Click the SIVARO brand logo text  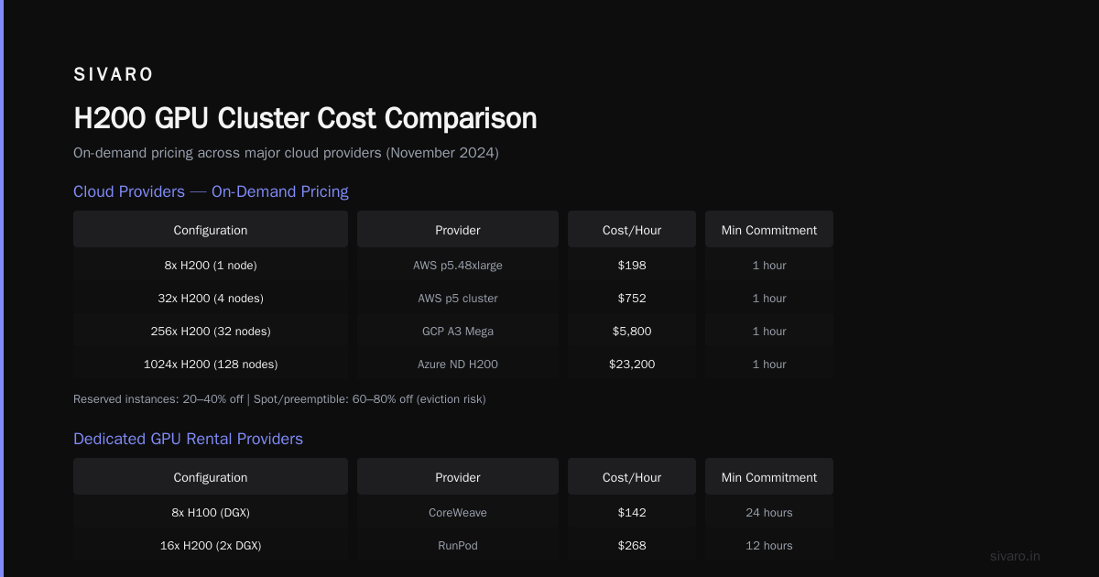pos(114,75)
